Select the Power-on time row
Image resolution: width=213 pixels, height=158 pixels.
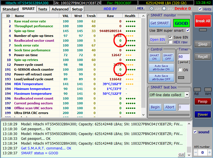tap(71, 55)
